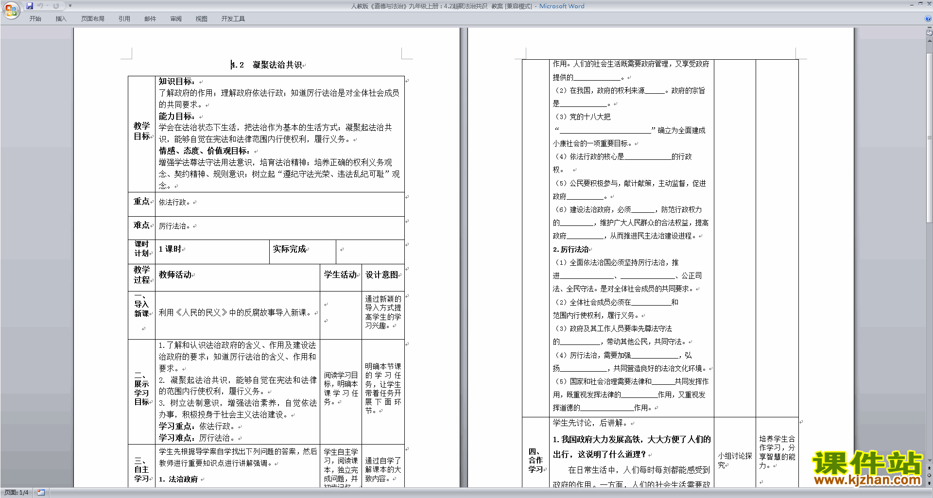Open Select Browse Object button
The width and height of the screenshot is (933, 498).
point(930,476)
